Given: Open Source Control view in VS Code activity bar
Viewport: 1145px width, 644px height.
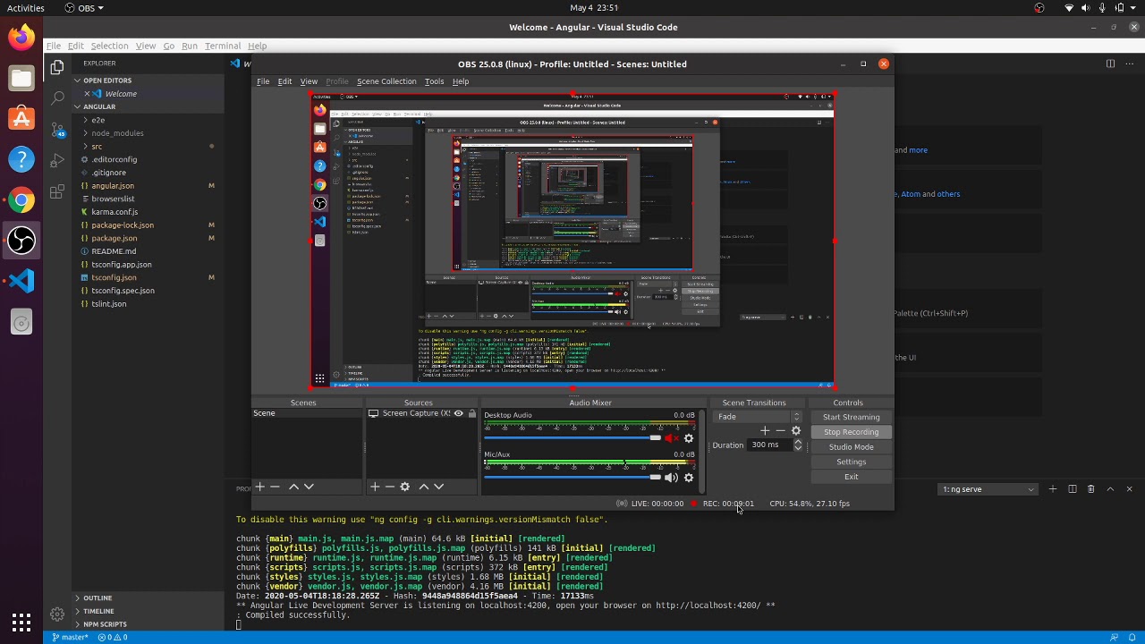Looking at the screenshot, I should pyautogui.click(x=57, y=130).
